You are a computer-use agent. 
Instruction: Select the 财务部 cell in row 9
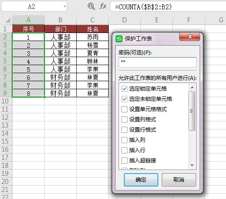(61, 93)
